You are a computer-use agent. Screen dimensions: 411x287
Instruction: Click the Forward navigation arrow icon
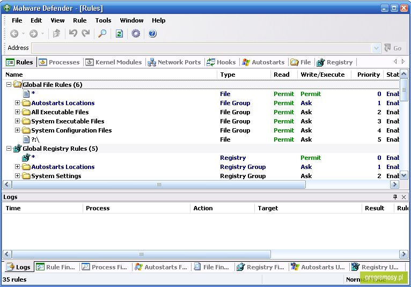click(33, 34)
